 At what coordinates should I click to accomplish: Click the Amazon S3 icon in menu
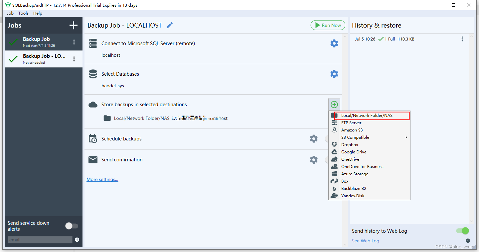334,130
